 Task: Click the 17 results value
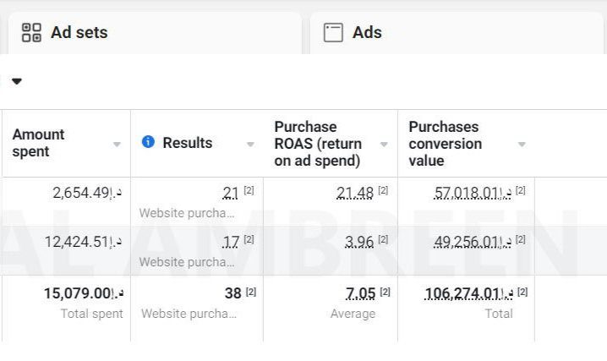230,243
